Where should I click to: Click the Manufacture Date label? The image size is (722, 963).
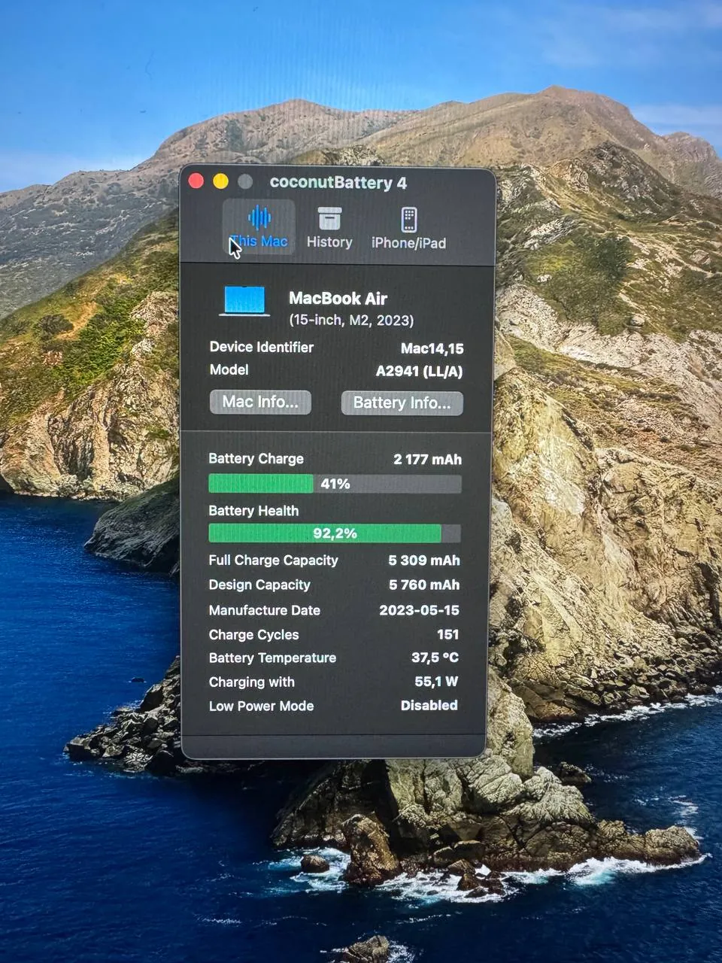(264, 610)
